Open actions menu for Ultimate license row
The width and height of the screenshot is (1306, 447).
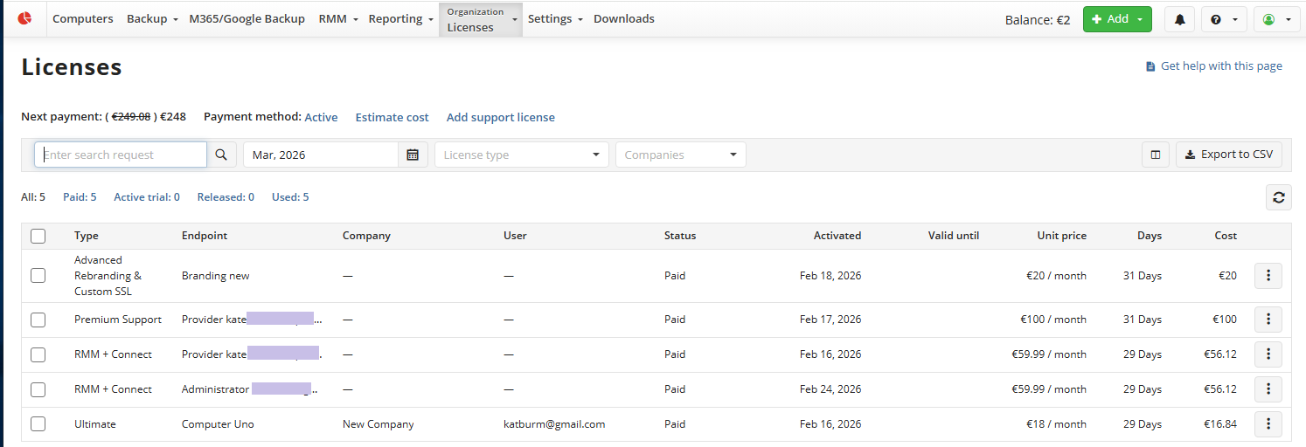(1268, 424)
